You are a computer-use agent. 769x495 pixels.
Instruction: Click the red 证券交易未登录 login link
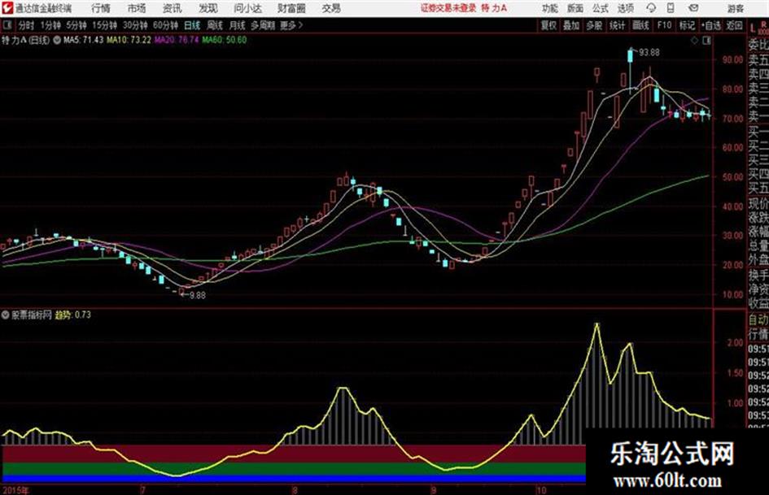coord(448,8)
